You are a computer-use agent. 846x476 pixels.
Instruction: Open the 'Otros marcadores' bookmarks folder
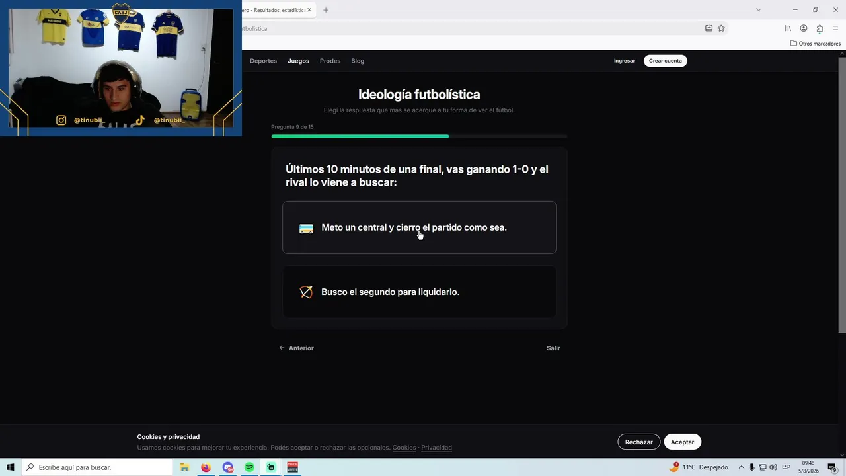pyautogui.click(x=816, y=44)
